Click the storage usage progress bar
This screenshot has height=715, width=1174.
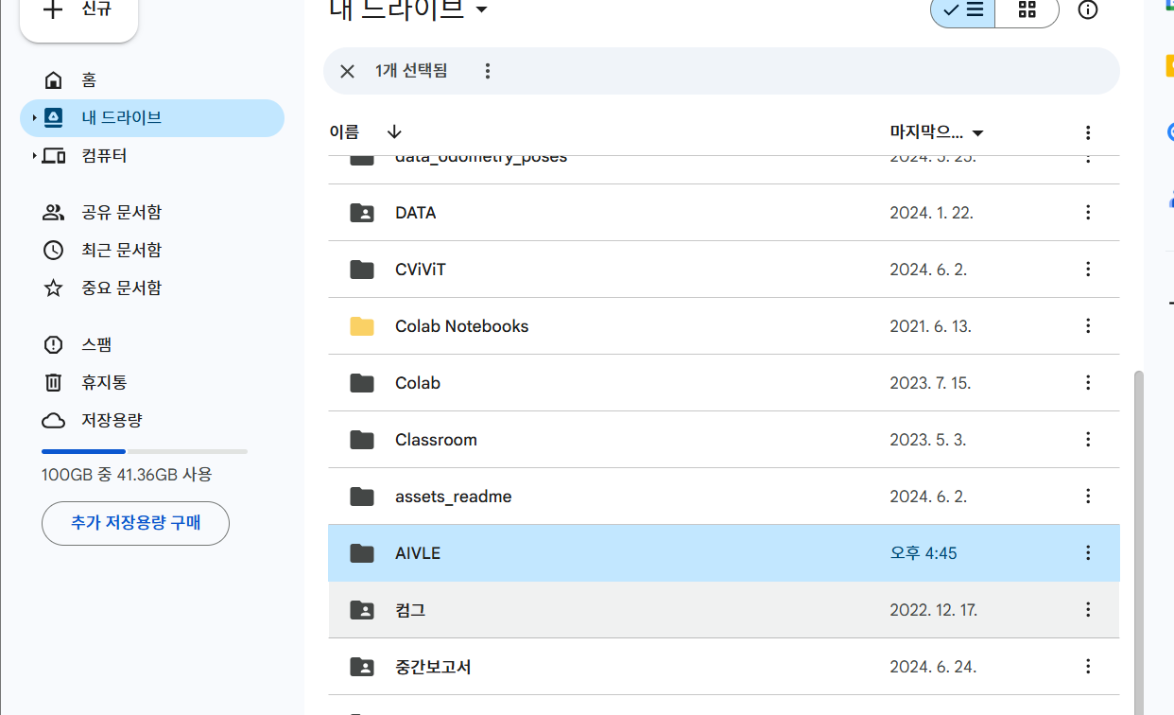click(145, 451)
